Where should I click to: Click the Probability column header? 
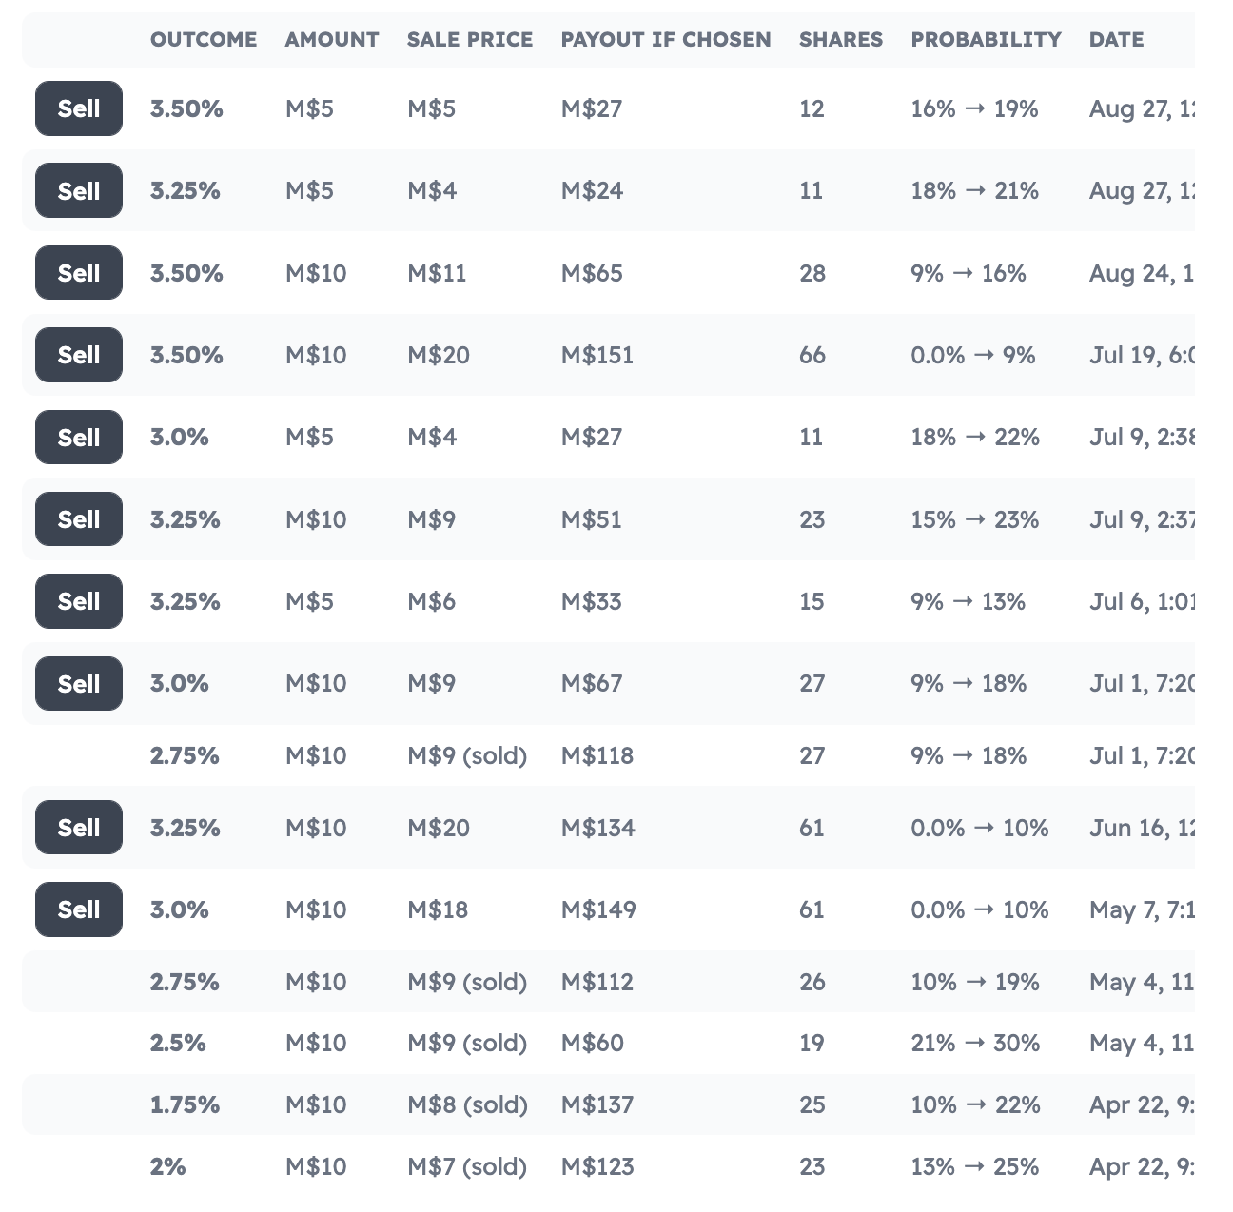[x=986, y=40]
